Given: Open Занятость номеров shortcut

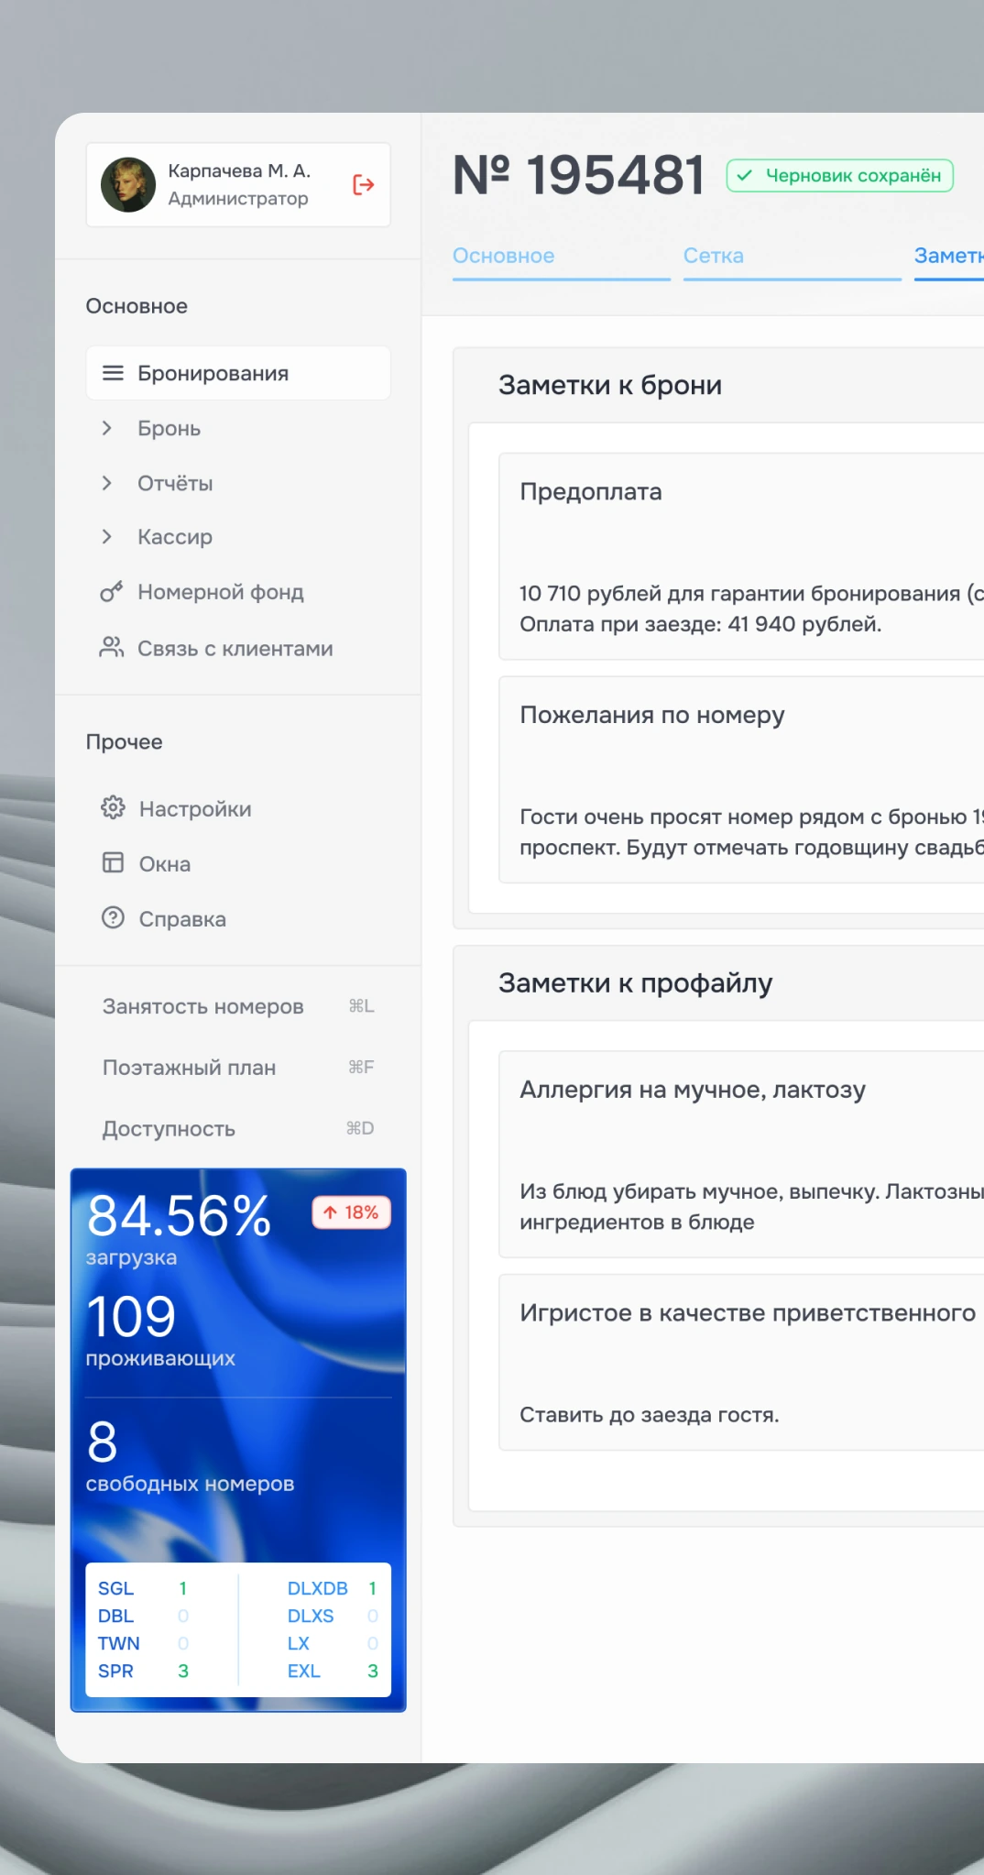Looking at the screenshot, I should pos(238,1006).
